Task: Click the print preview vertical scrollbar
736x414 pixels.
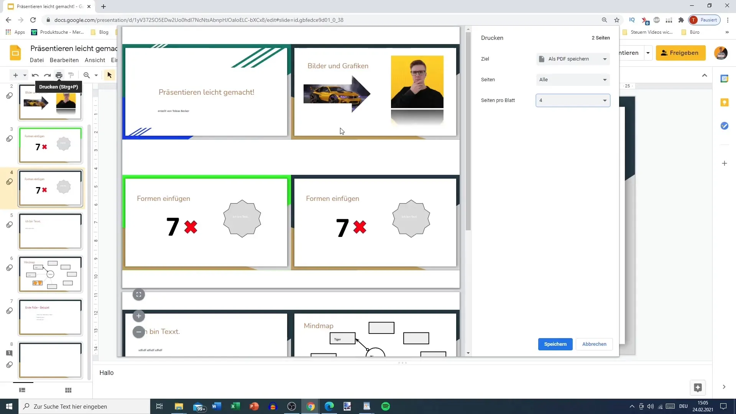Action: pos(468,131)
